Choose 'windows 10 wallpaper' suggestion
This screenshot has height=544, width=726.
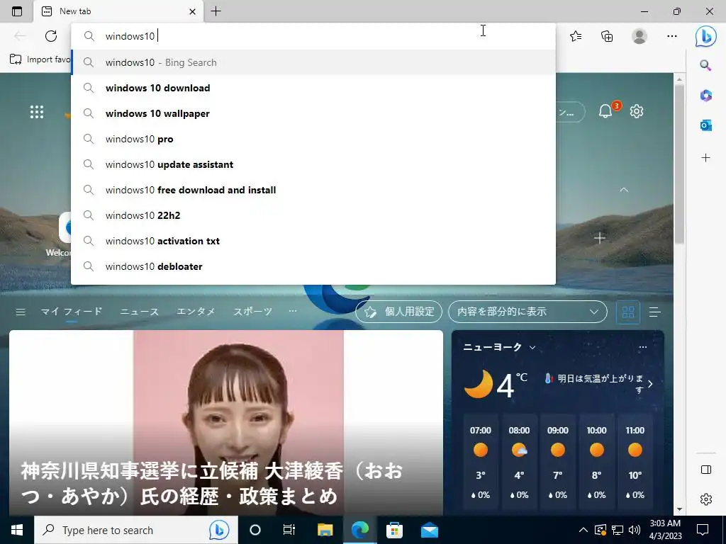pos(313,113)
